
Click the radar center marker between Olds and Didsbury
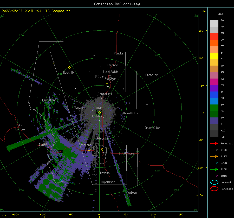pos(99,113)
